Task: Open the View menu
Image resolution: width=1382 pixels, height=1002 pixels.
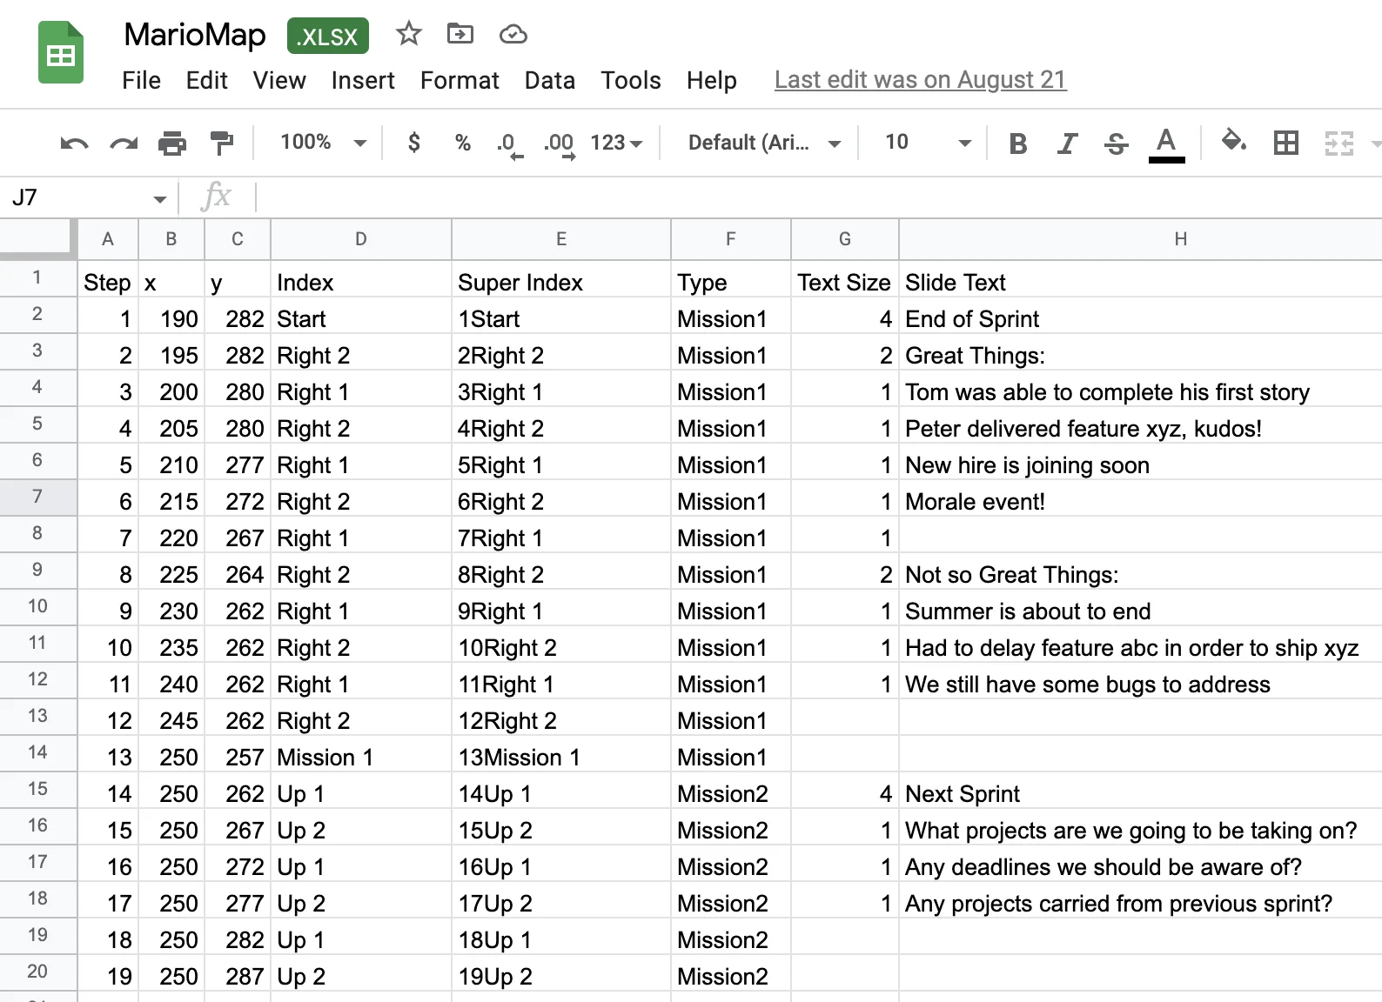Action: pos(279,81)
